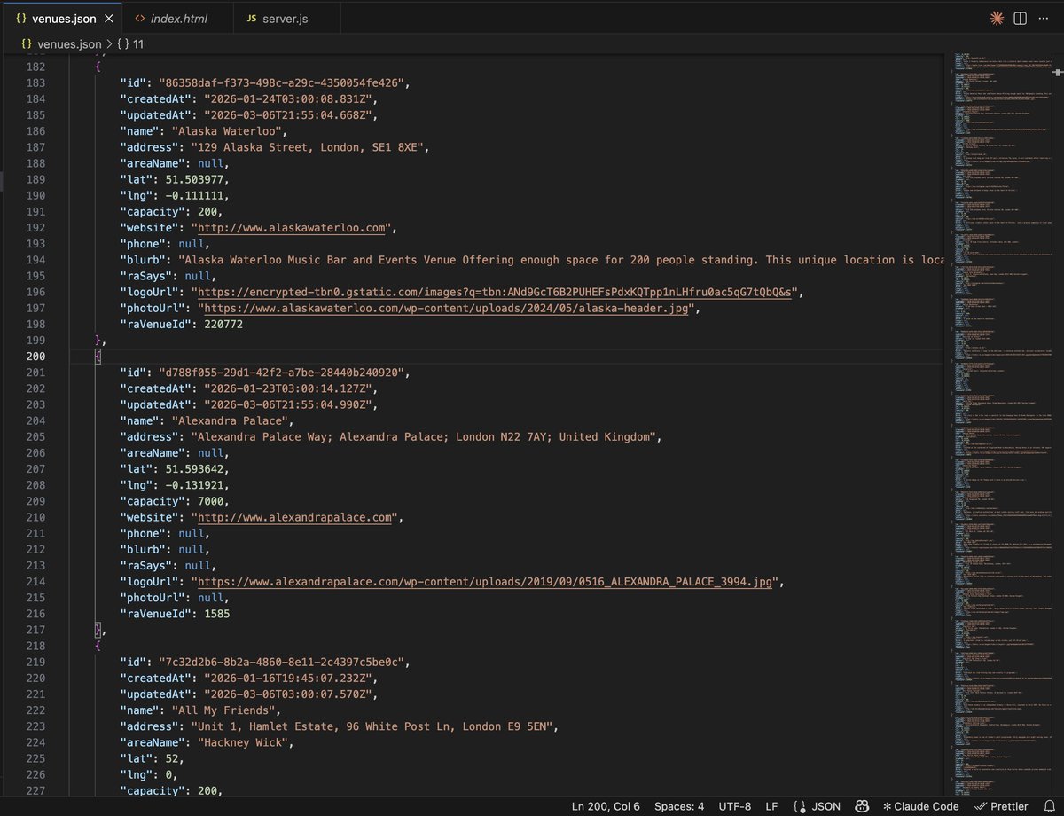Follow the encrypted-tbn0.gstatic.com logoUrl link

tap(495, 292)
